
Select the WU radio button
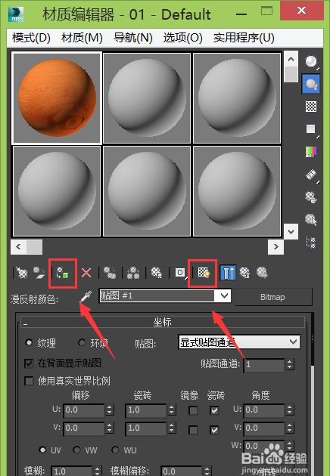point(115,450)
